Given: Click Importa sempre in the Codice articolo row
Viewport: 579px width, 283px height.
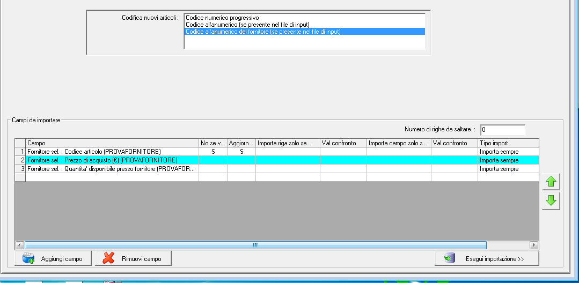Looking at the screenshot, I should (x=509, y=151).
